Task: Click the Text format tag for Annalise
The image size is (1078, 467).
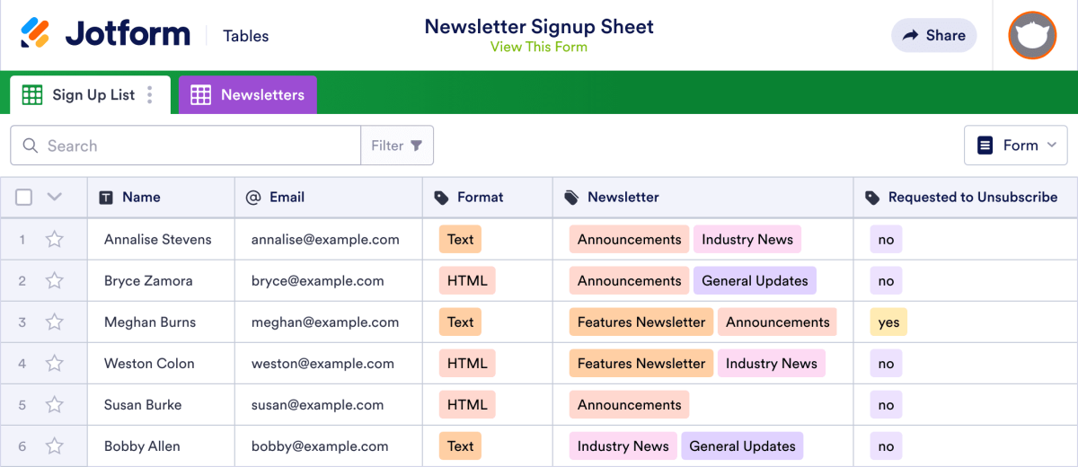Action: coord(460,239)
